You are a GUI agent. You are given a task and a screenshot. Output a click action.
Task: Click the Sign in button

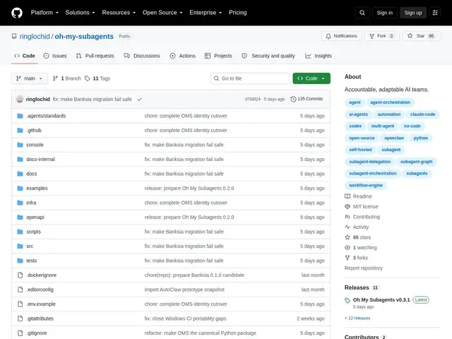point(384,13)
